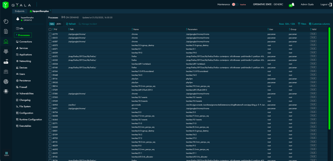The height and width of the screenshot is (161, 333).
Task: Click the Logout exit icon
Action: click(328, 5)
